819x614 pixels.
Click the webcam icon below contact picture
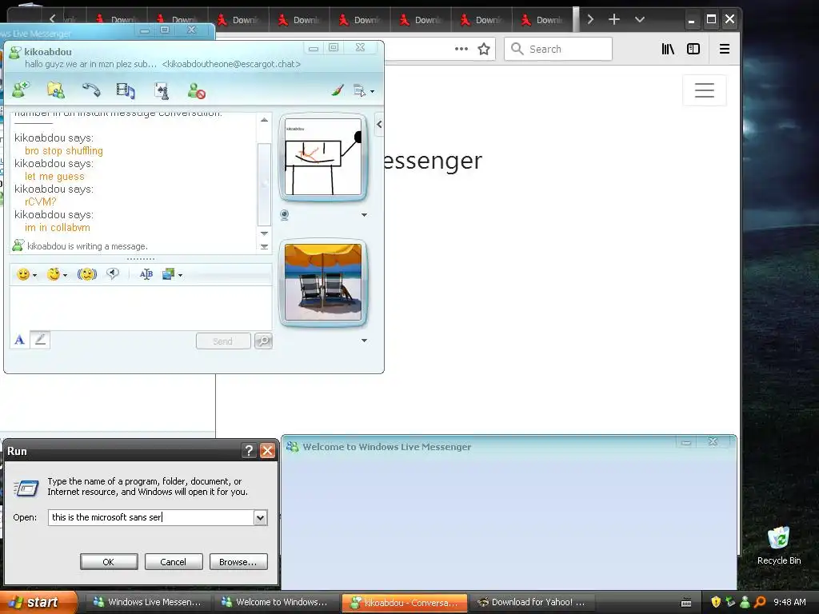[284, 214]
